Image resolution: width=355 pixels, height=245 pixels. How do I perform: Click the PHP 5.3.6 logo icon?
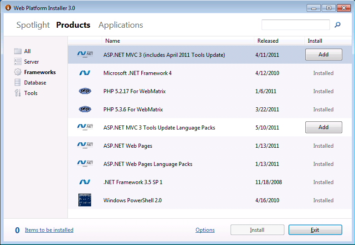click(85, 109)
